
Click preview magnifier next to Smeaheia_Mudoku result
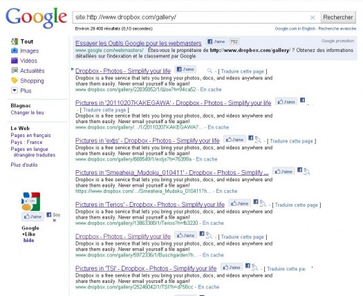point(307,172)
